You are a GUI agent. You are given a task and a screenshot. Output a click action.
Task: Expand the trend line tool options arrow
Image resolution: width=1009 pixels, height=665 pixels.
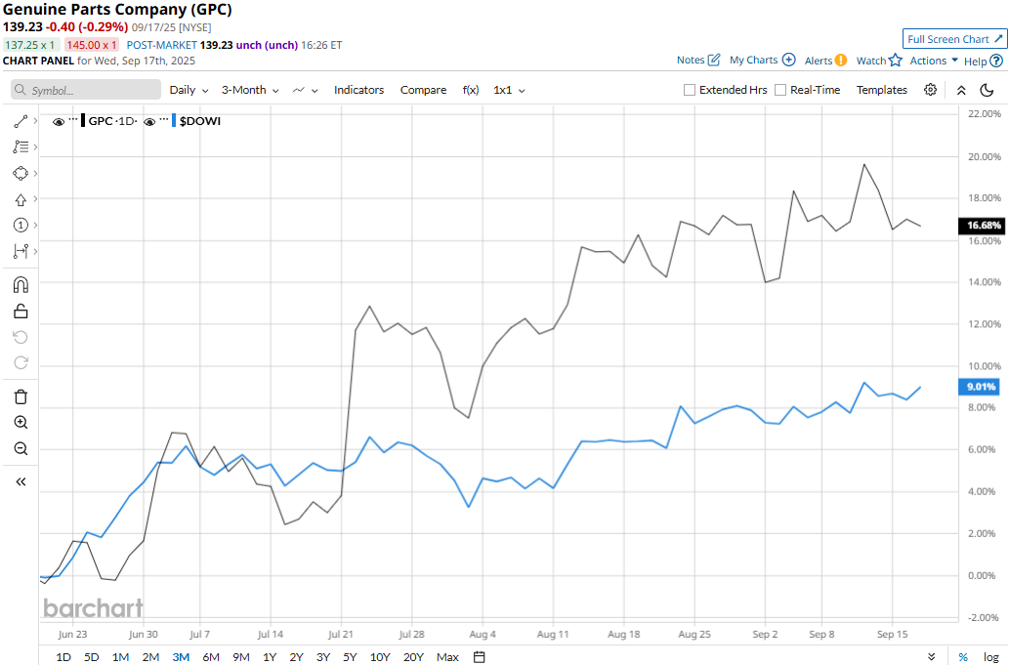(x=35, y=121)
